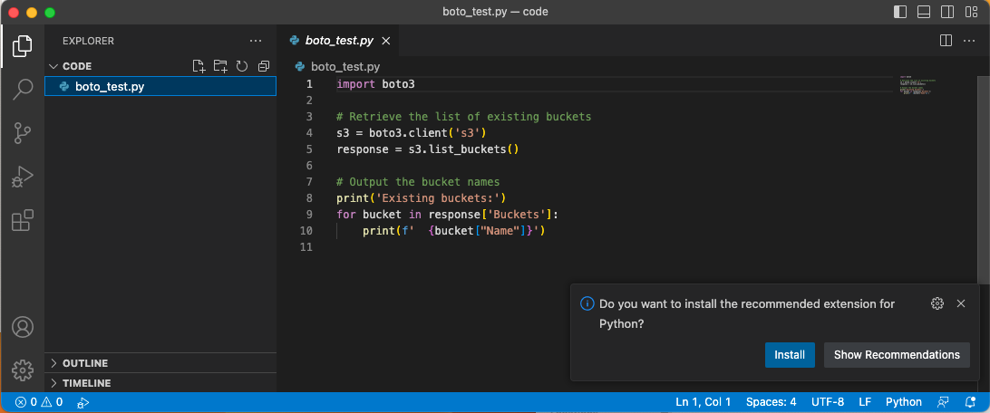990x413 pixels.
Task: Click the print('Existing buckets:') line
Action: click(422, 198)
